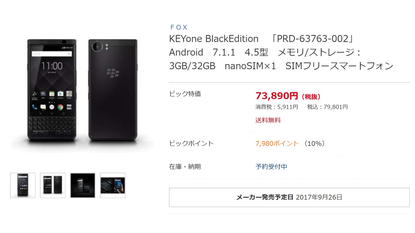
Task: Click the FOX brand link
Action: pos(179,28)
